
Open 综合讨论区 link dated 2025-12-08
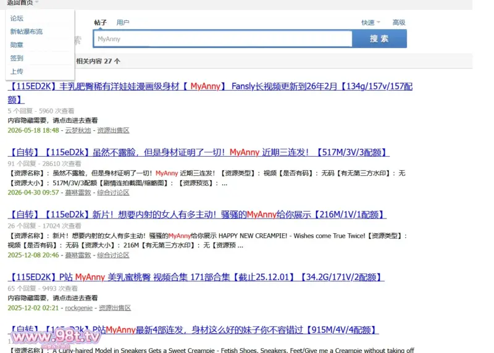(x=113, y=255)
